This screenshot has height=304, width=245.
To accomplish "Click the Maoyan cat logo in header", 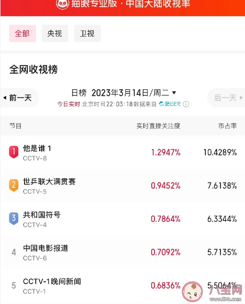I will pyautogui.click(x=62, y=4).
